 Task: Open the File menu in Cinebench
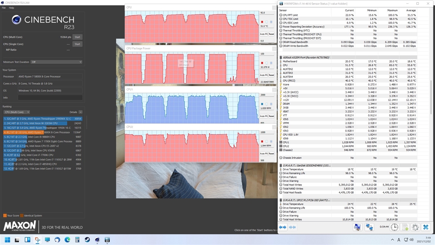[3, 8]
